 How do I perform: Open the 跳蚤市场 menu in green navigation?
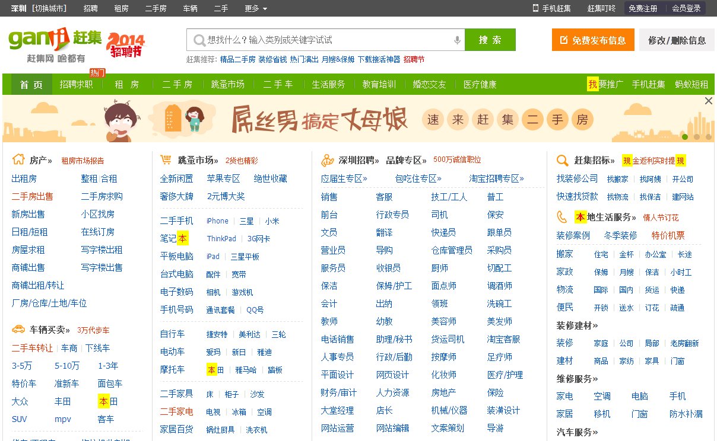point(227,84)
